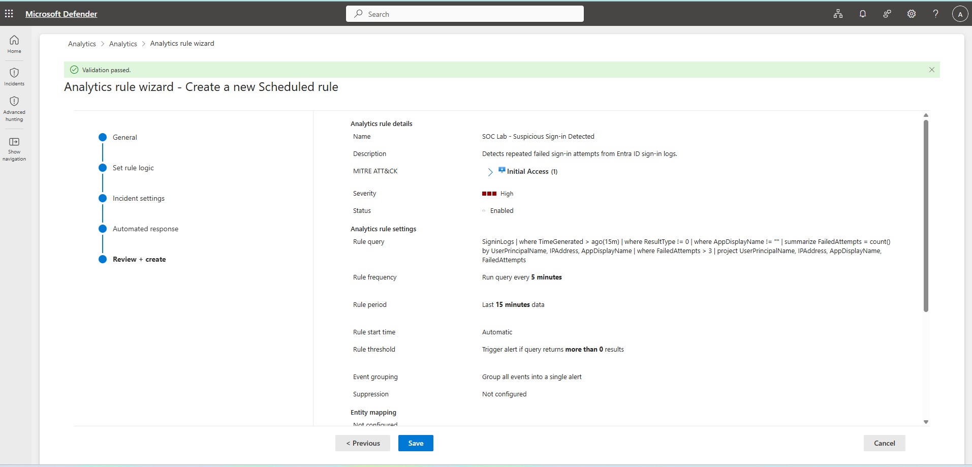This screenshot has width=972, height=467.
Task: Click the search magnifier icon
Action: point(359,14)
